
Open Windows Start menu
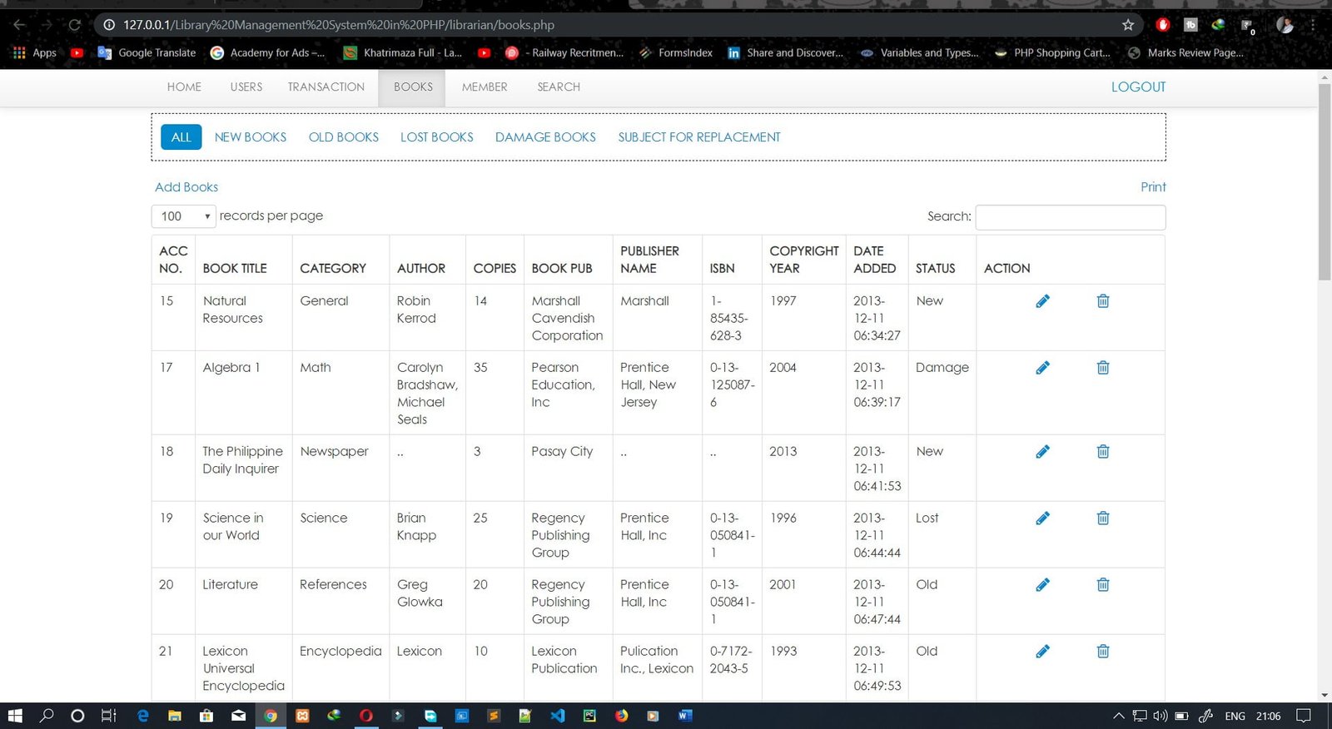click(x=15, y=716)
